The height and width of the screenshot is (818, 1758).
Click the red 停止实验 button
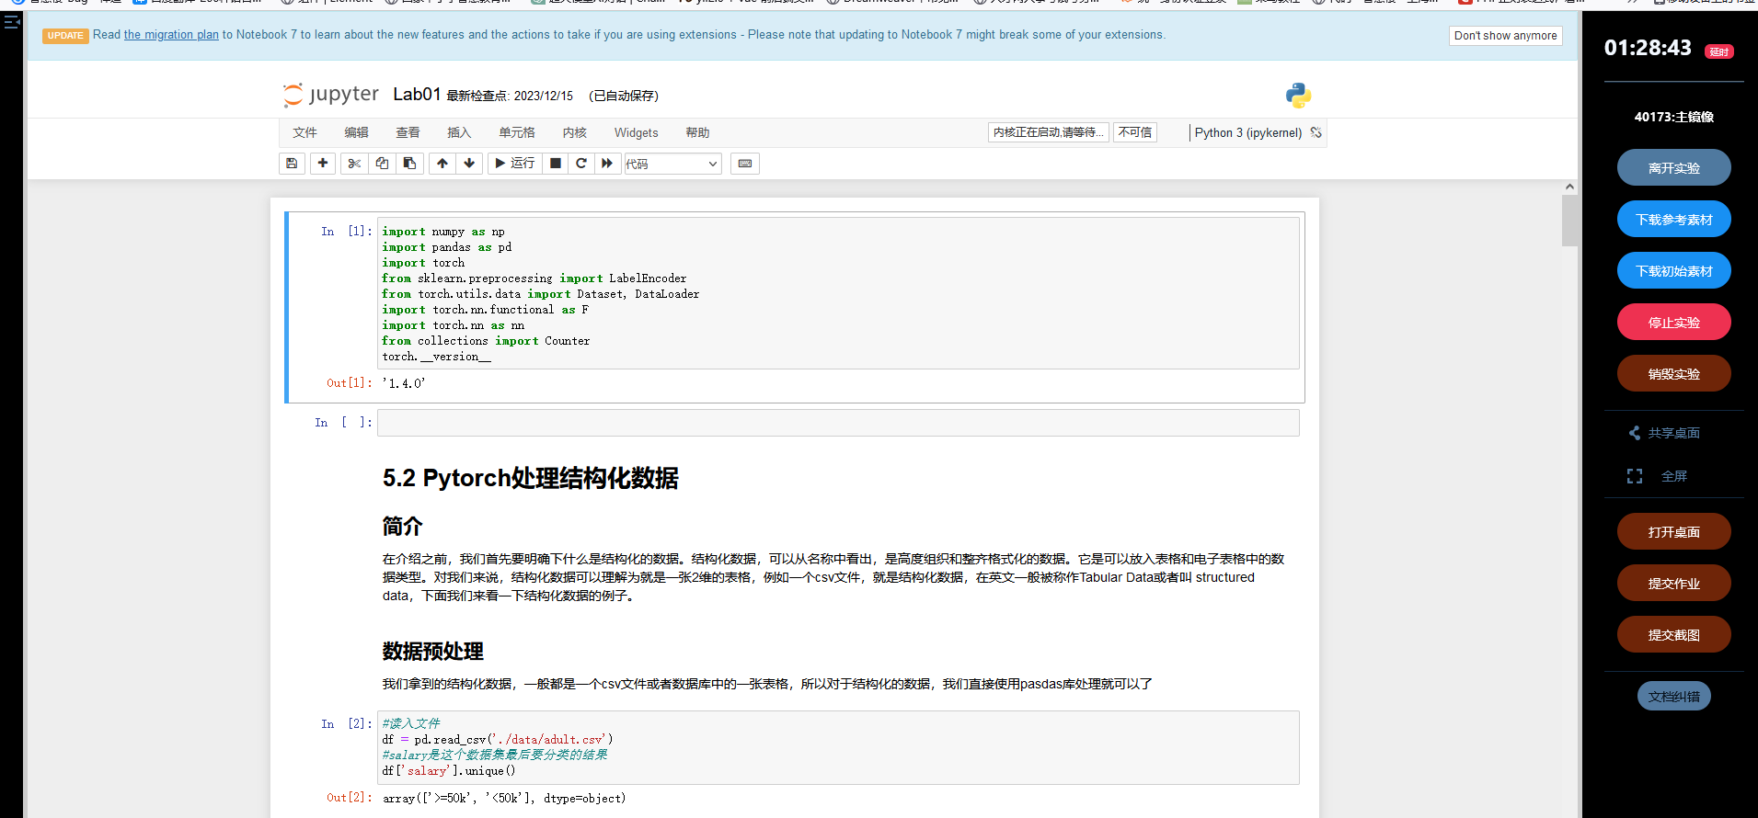click(1673, 323)
